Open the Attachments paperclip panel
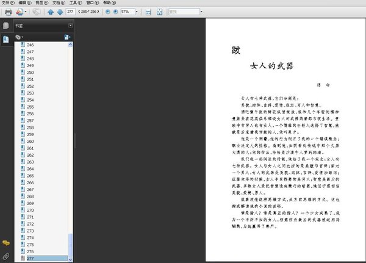The width and height of the screenshot is (366, 263). click(6, 255)
